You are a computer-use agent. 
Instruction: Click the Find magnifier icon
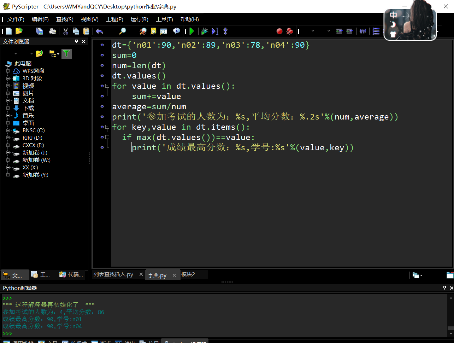(x=122, y=31)
